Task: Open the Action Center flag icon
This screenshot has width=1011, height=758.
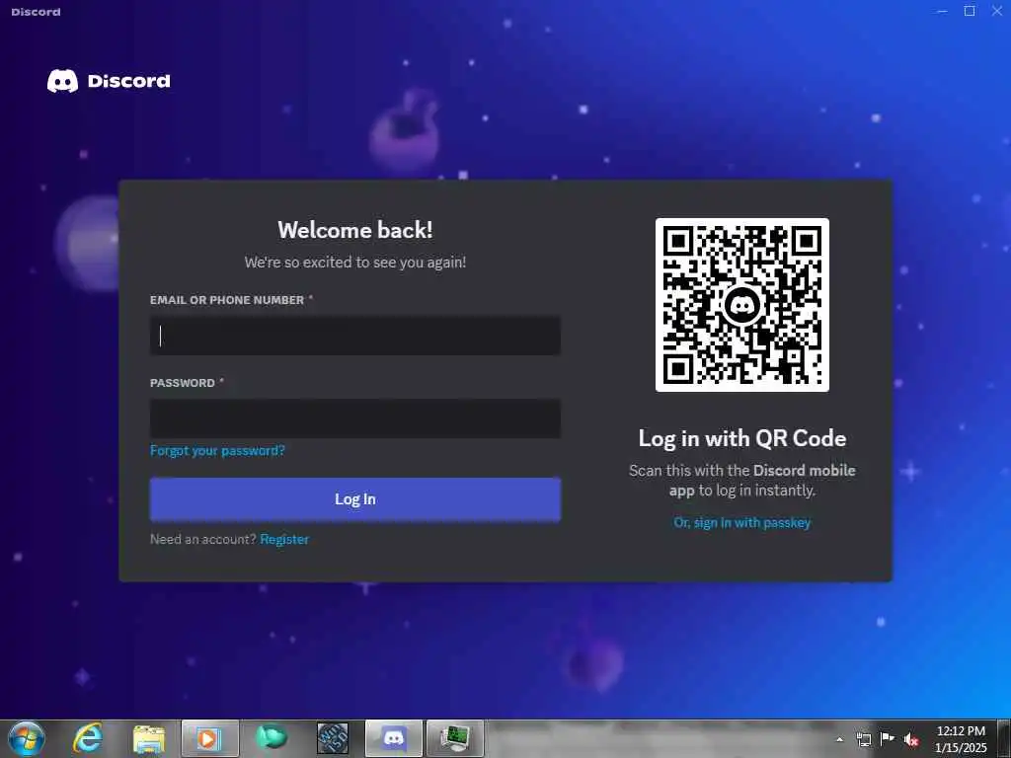Action: point(888,739)
